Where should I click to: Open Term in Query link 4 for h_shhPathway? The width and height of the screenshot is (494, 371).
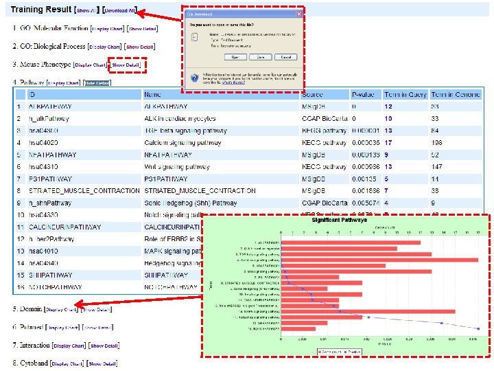point(386,203)
